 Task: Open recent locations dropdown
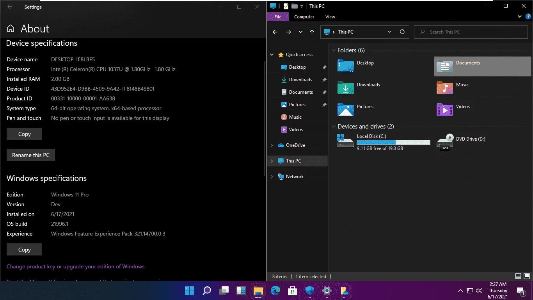point(300,32)
